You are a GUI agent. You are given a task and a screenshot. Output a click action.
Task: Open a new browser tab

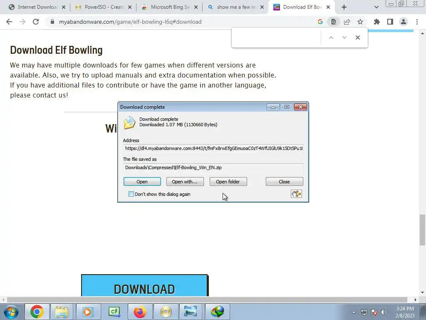coord(344,7)
